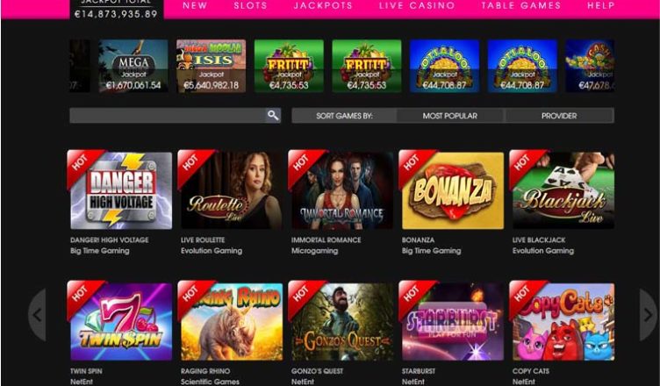The height and width of the screenshot is (386, 660).
Task: Select Isis jackpot €5,640,982.18 tile
Action: [212, 66]
